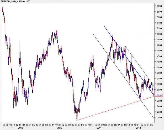The width and height of the screenshot is (164, 130).
Task: Select the 1.3000 price level label
Action: [158, 90]
